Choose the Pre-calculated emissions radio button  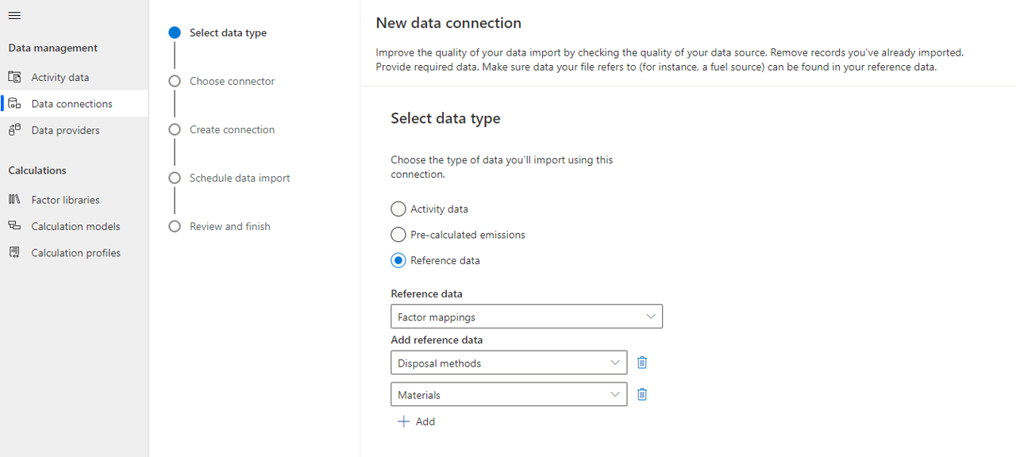pos(398,235)
